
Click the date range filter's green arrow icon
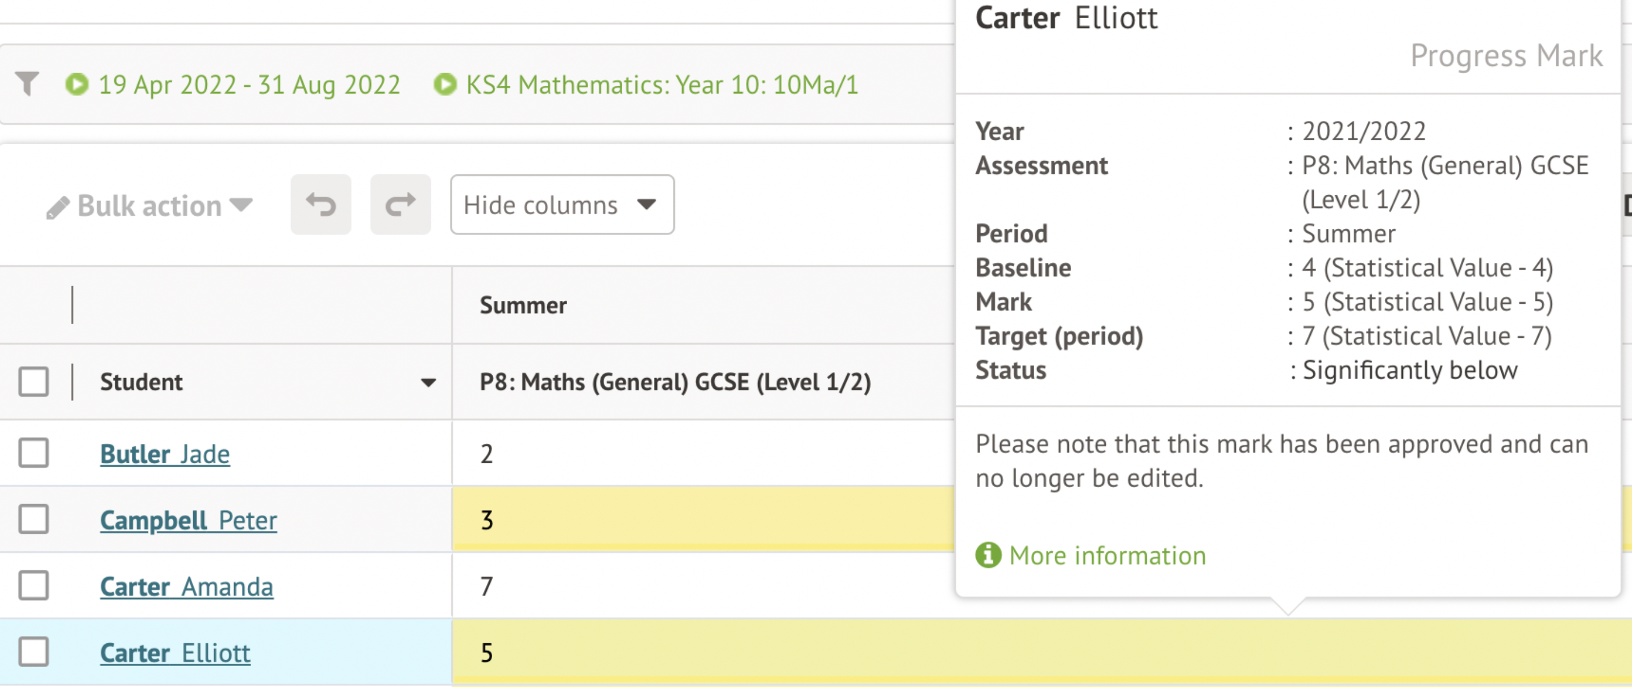point(77,84)
